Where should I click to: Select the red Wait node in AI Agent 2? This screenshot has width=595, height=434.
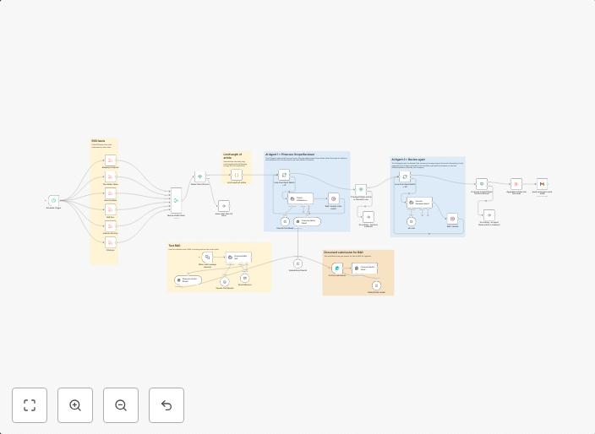[452, 219]
